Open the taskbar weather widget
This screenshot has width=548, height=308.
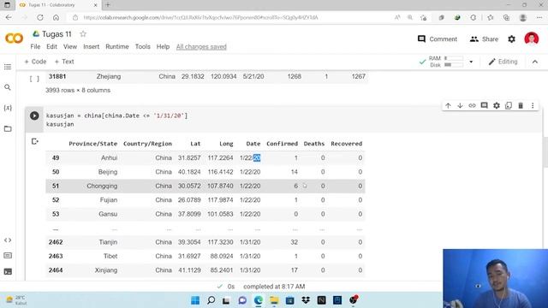pos(16,300)
